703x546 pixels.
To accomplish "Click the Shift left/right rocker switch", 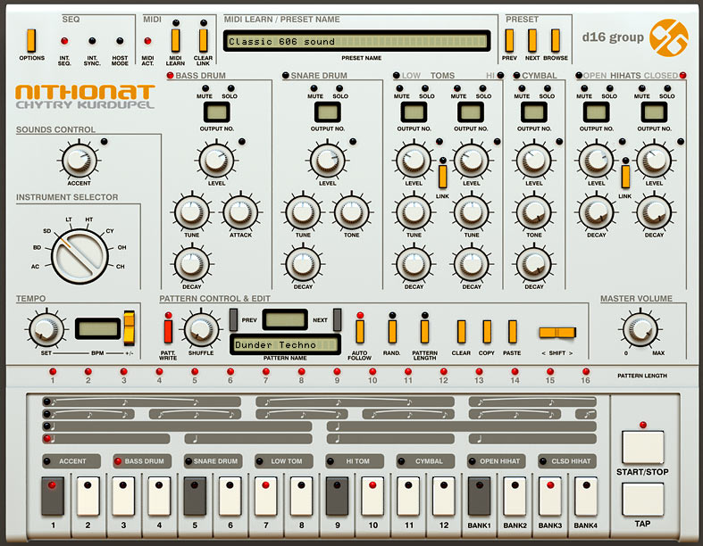I will 557,333.
